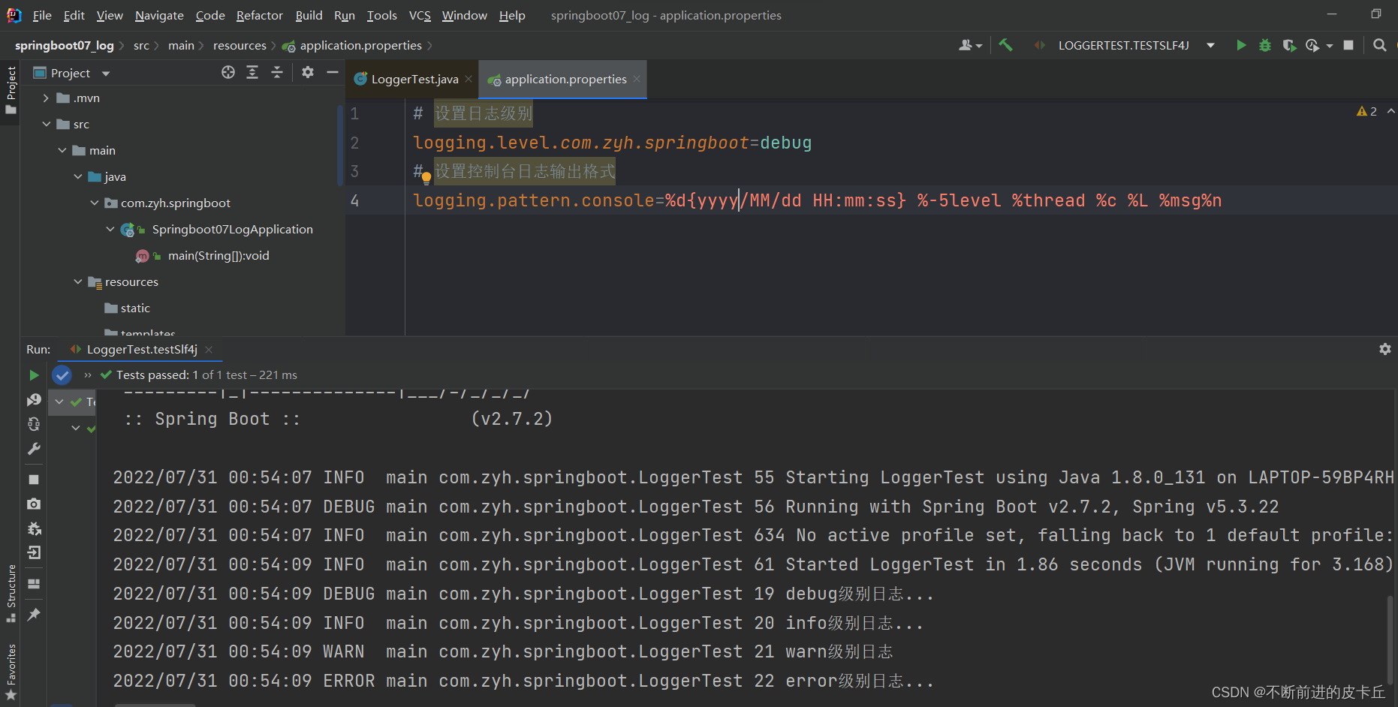
Task: Open the Structure side tool tab
Action: (x=11, y=593)
